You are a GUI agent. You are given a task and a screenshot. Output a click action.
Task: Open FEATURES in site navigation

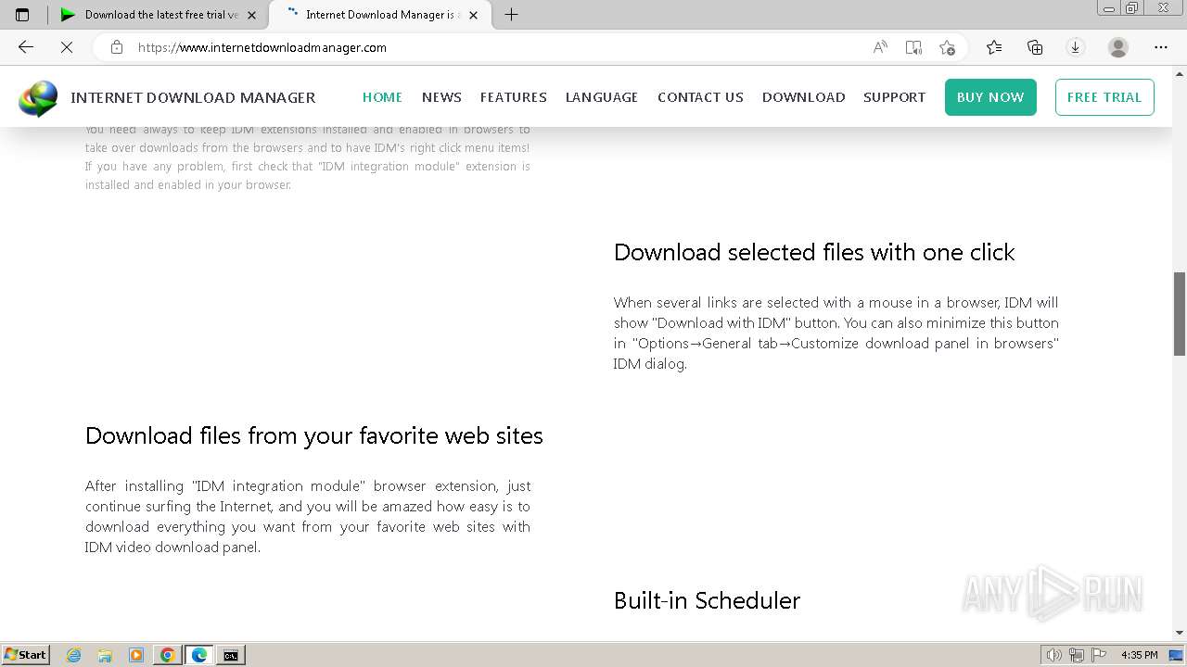coord(514,97)
